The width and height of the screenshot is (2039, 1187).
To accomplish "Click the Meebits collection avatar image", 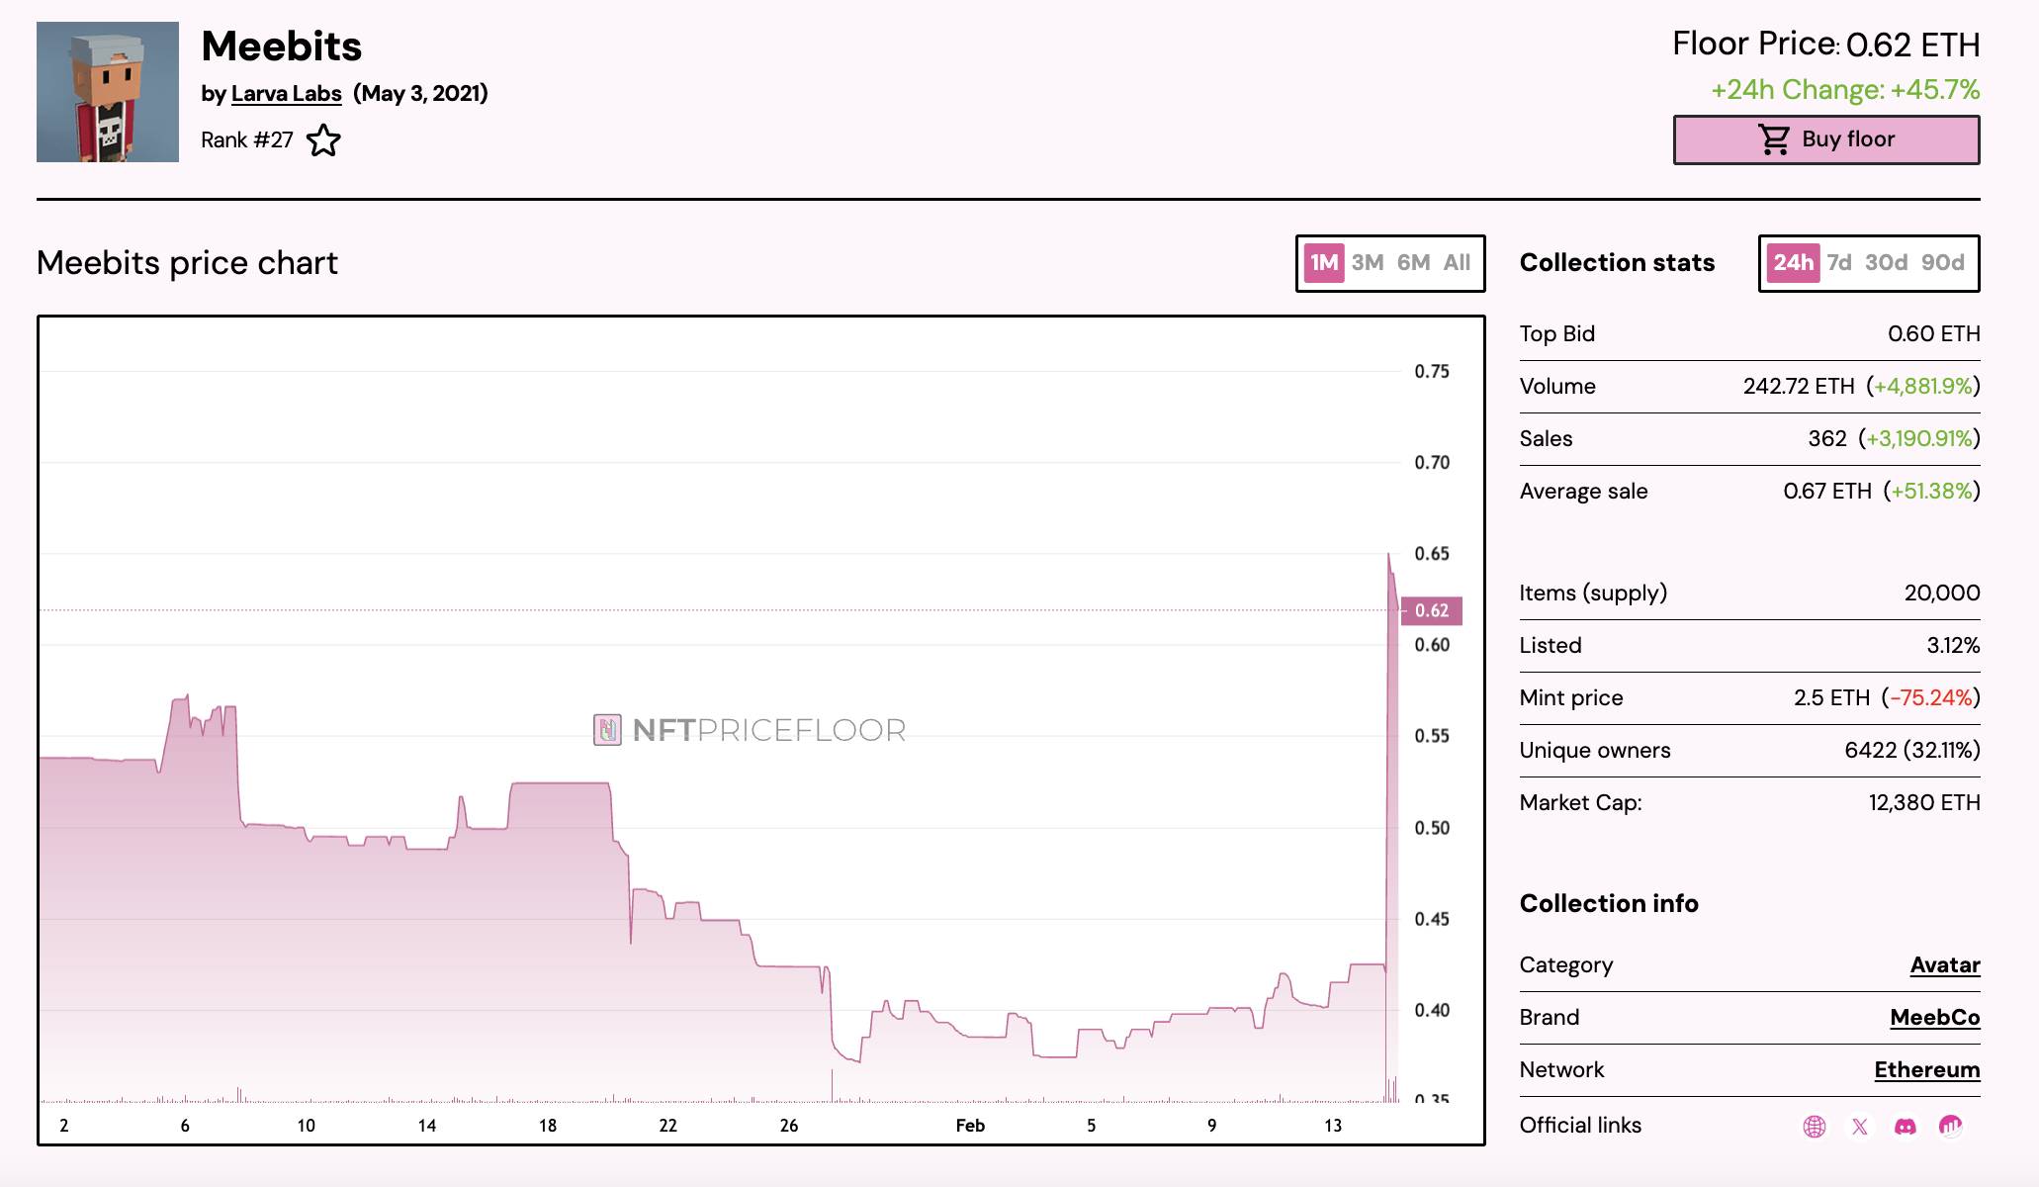I will point(108,92).
